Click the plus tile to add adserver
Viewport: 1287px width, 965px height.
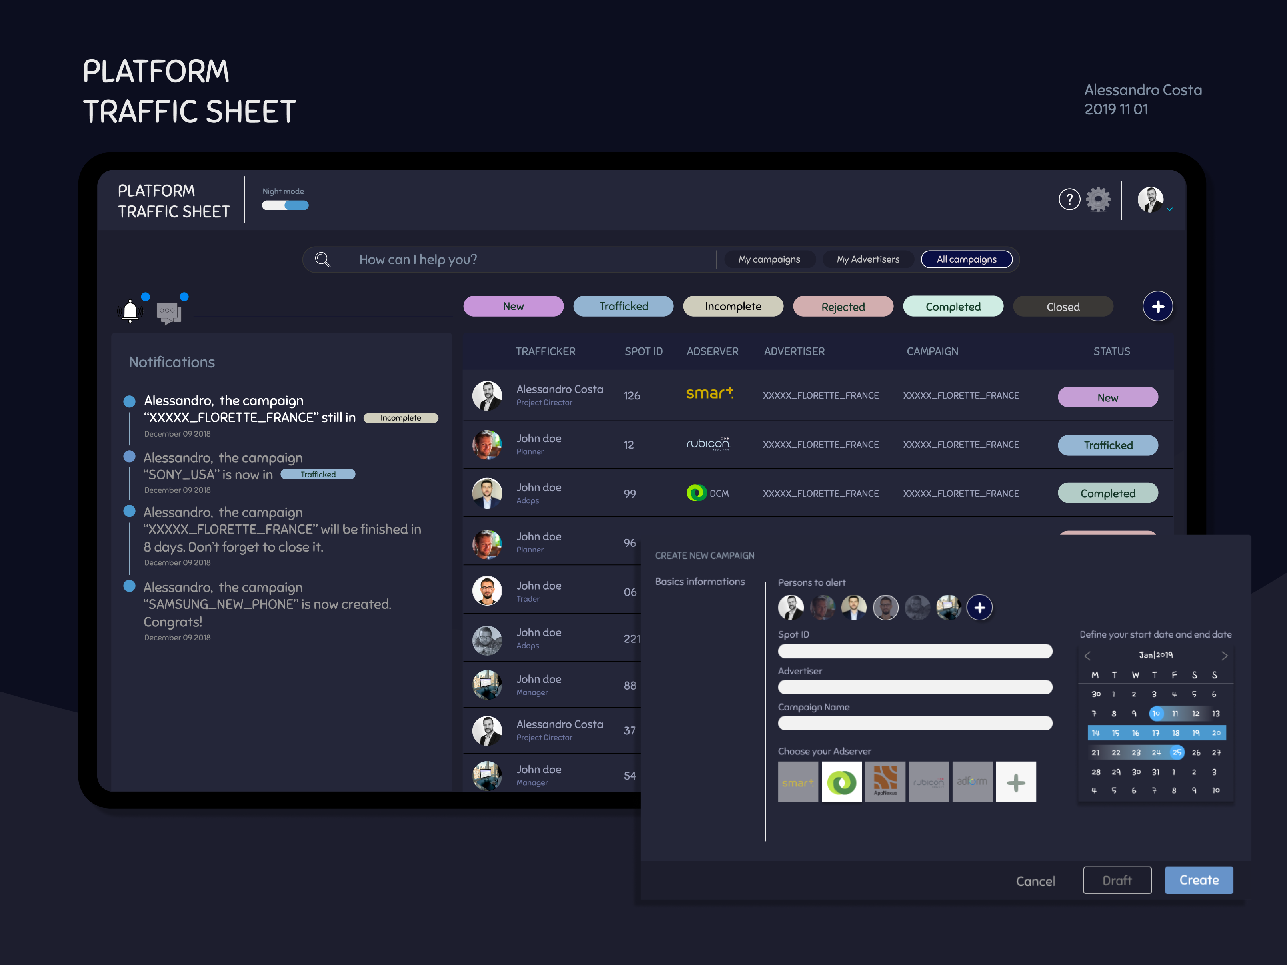pyautogui.click(x=1016, y=782)
